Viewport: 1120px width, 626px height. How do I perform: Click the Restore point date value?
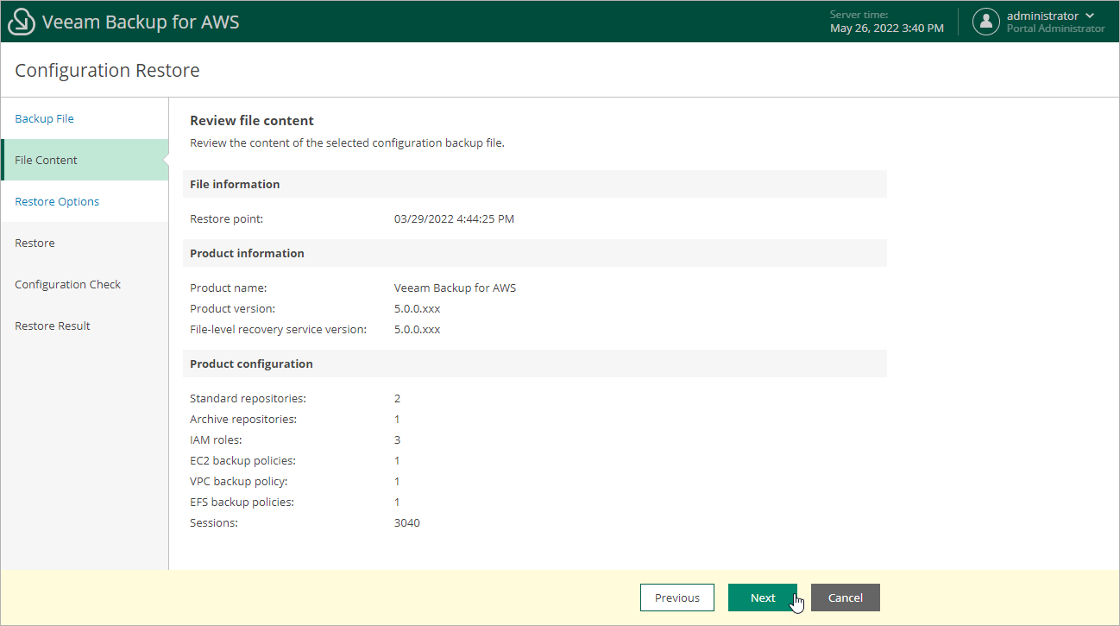coord(454,218)
